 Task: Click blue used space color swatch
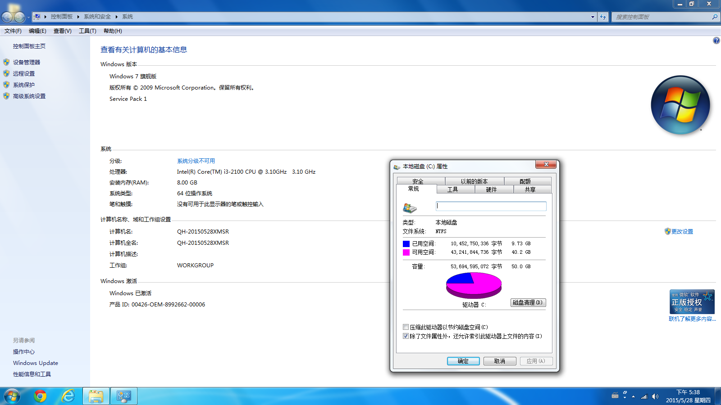[x=406, y=244]
